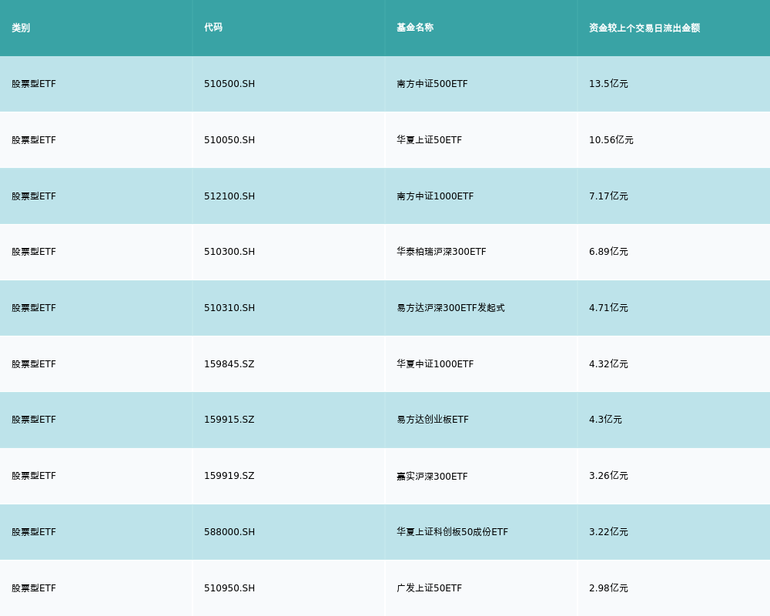
Task: Click 股票型ETF in the 510050.SH row
Action: click(x=34, y=140)
